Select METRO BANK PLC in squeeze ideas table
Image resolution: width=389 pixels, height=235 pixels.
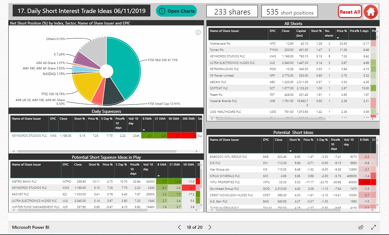tap(24, 181)
